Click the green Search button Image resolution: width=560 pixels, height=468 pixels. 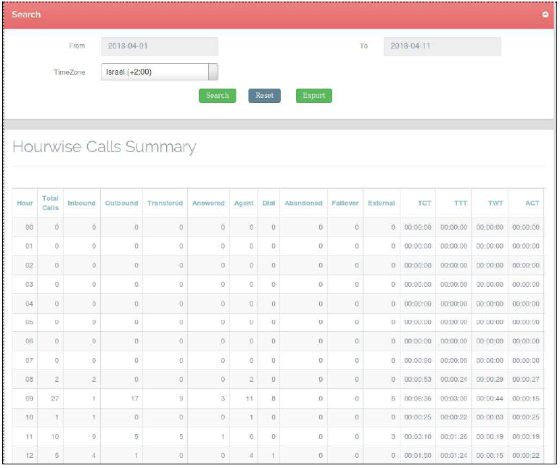(217, 96)
